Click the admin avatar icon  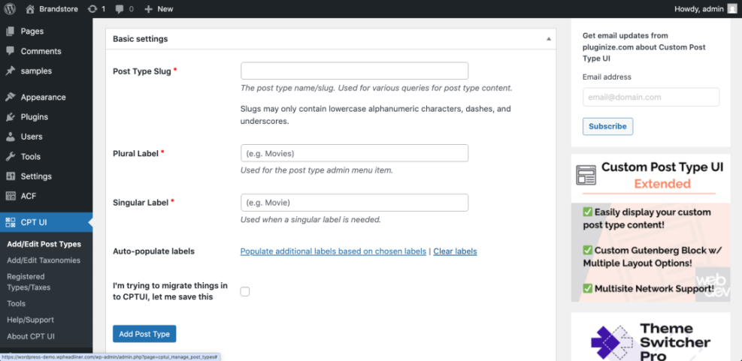click(731, 8)
